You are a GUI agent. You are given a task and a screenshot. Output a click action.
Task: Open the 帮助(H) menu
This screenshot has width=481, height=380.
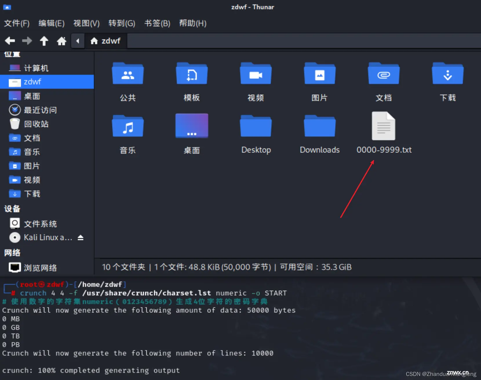(x=193, y=23)
